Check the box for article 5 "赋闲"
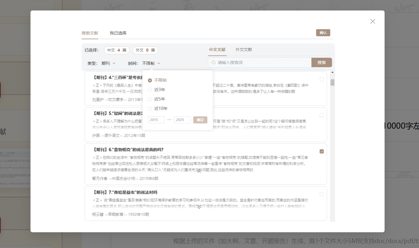 click(x=322, y=115)
